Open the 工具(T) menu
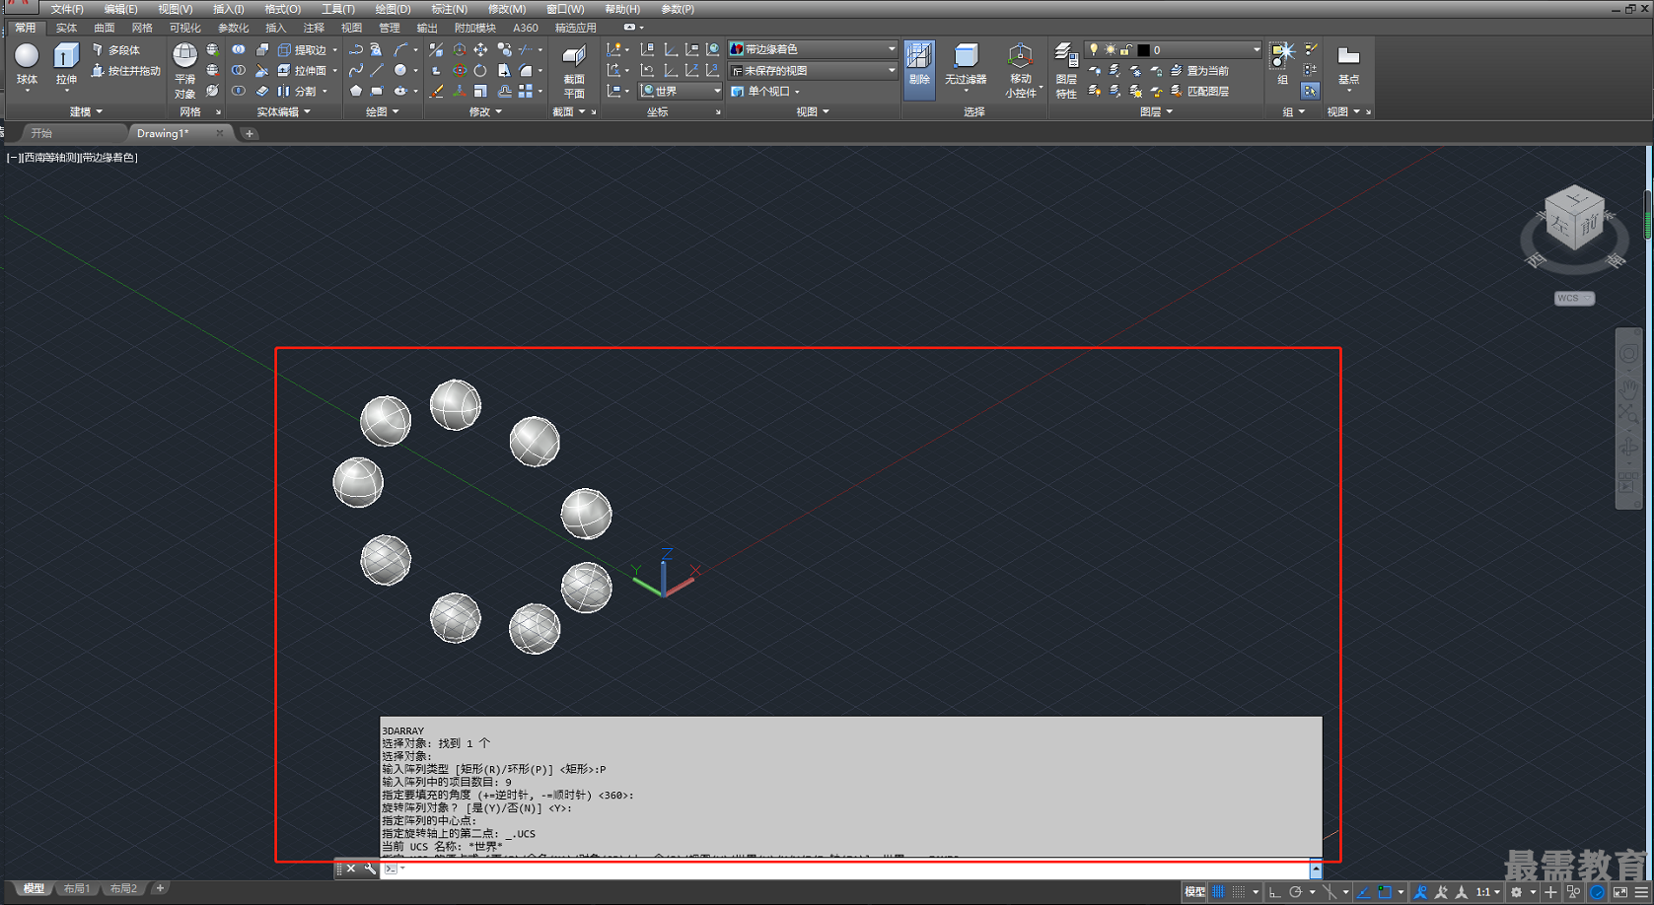1654x905 pixels. pyautogui.click(x=338, y=9)
